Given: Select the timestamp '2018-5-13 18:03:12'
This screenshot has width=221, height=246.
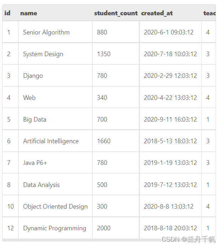Looking at the screenshot, I should click(170, 141).
